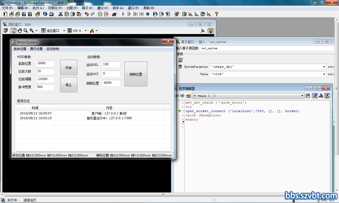
Task: Toggle the pencil-check icon in program editor
Action: tap(315, 96)
